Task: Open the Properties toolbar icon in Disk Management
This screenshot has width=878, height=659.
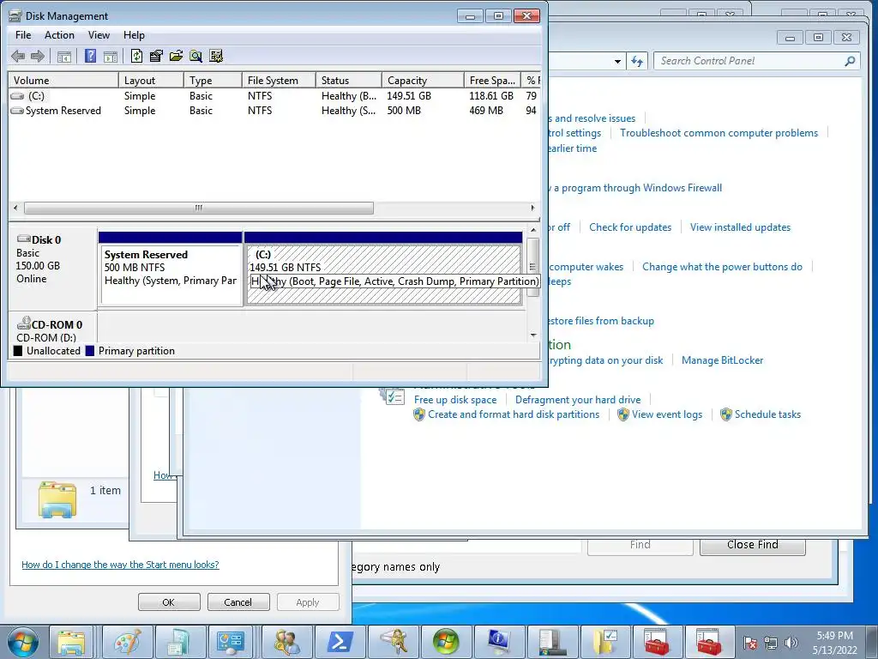Action: point(156,56)
